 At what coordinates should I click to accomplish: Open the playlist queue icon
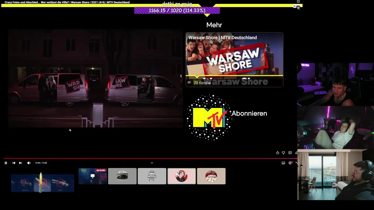coord(298,8)
